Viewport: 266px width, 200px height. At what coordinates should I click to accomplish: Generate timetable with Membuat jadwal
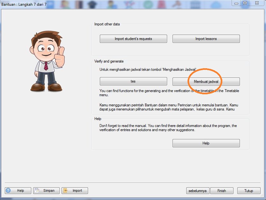click(206, 82)
